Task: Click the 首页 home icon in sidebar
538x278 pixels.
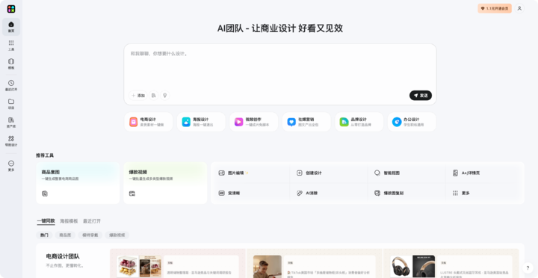Action: tap(11, 27)
